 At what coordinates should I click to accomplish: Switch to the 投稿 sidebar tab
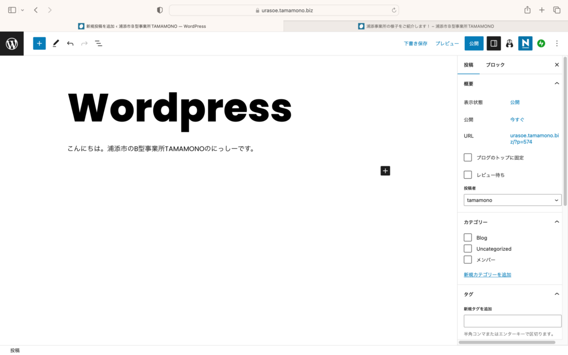point(468,65)
